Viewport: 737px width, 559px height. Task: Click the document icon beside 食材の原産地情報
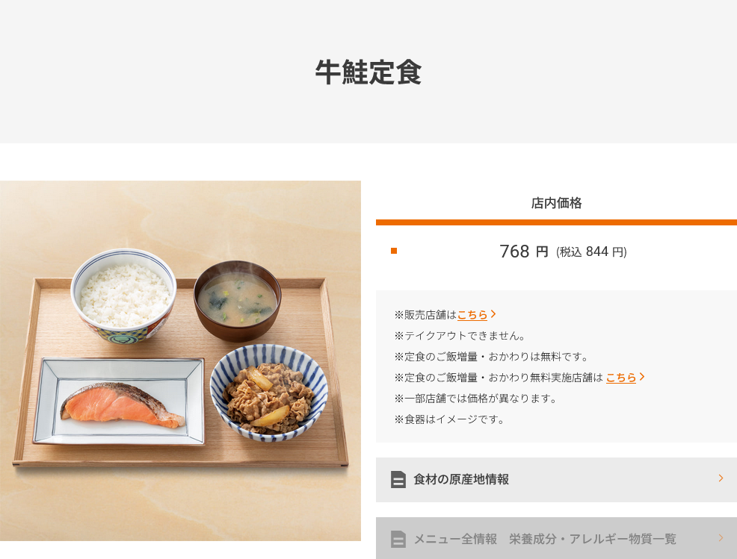tap(398, 480)
